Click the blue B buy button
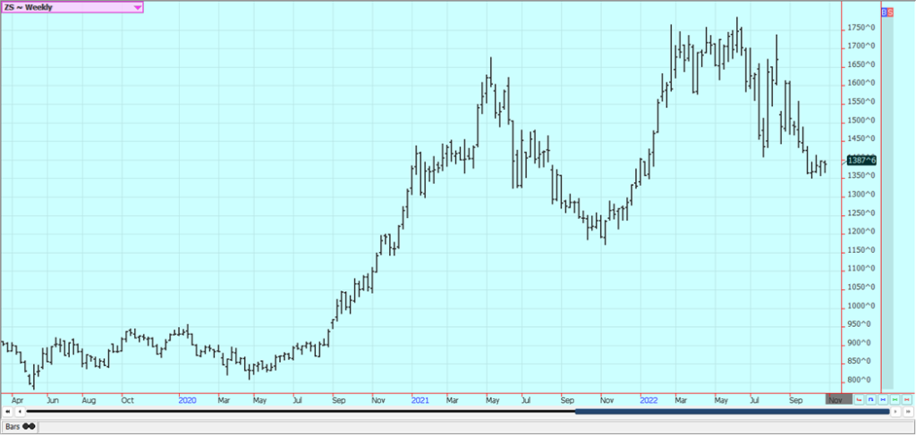This screenshot has width=916, height=435. [x=885, y=12]
